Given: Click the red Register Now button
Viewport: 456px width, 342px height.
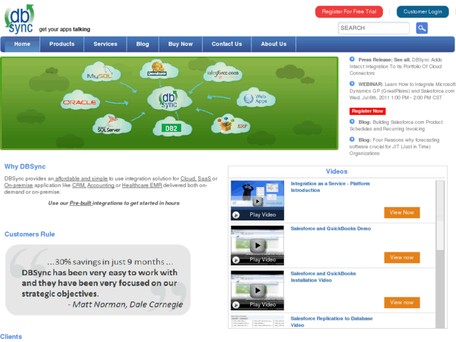Looking at the screenshot, I should [x=368, y=111].
